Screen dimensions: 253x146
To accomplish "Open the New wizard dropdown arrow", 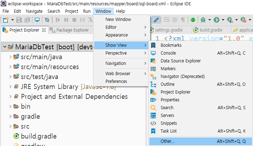I will [12, 20].
